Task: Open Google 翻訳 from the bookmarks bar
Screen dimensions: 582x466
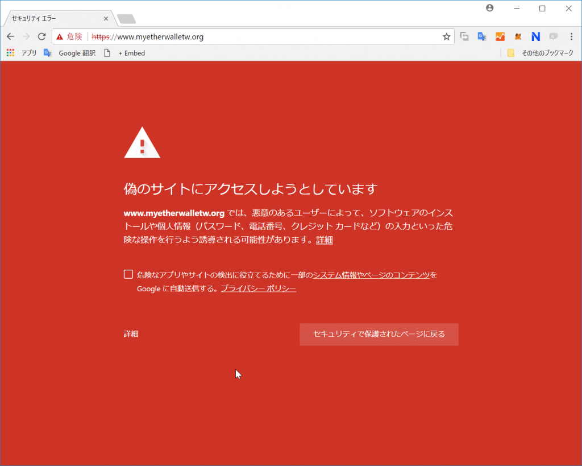Action: (x=69, y=53)
